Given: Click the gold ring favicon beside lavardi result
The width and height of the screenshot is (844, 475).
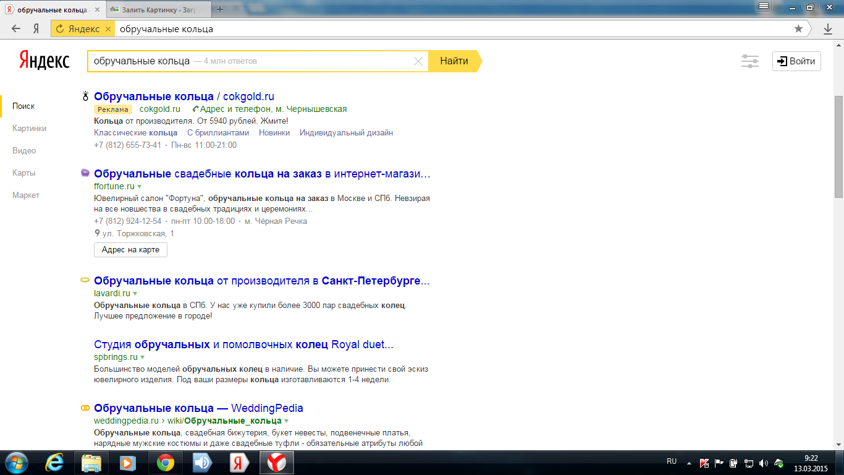Looking at the screenshot, I should coord(85,280).
